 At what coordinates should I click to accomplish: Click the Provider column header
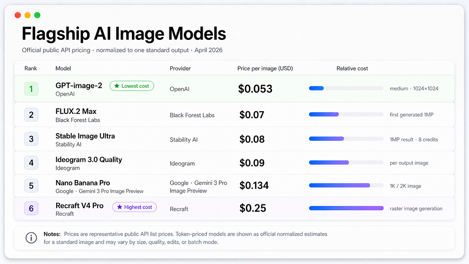point(180,68)
